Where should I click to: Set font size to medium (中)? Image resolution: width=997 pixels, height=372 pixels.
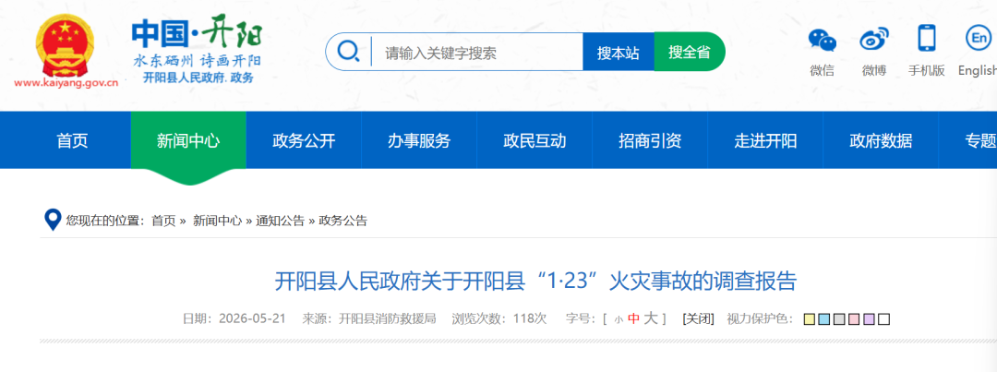pos(633,319)
